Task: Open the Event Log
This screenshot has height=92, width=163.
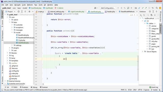Action: tap(154, 87)
